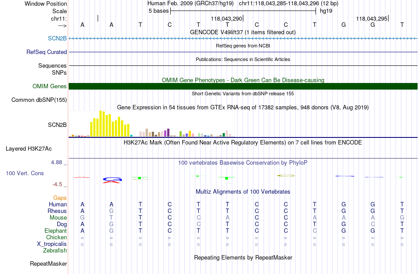
Task: Click the Common dbSNP(155) track label
Action: tap(39, 100)
